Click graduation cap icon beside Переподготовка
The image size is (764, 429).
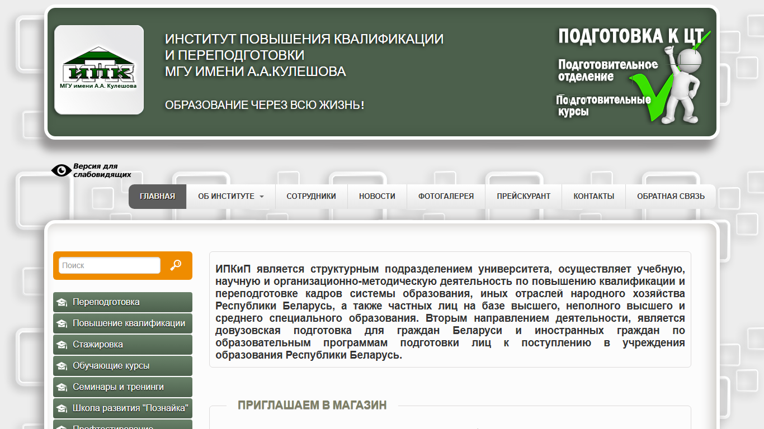(62, 303)
